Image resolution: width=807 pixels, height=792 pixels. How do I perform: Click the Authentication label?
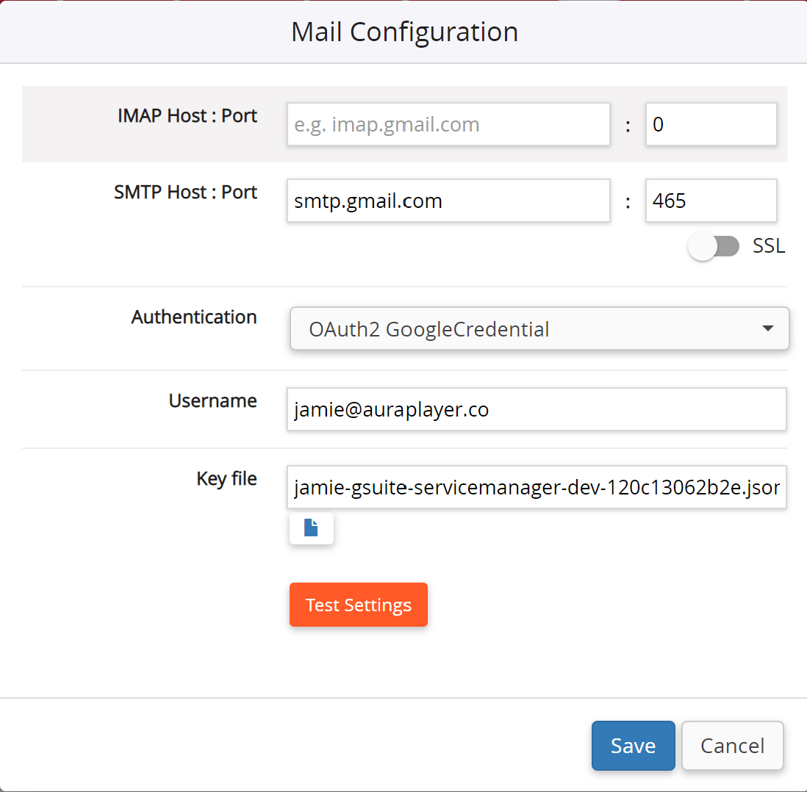pos(194,317)
